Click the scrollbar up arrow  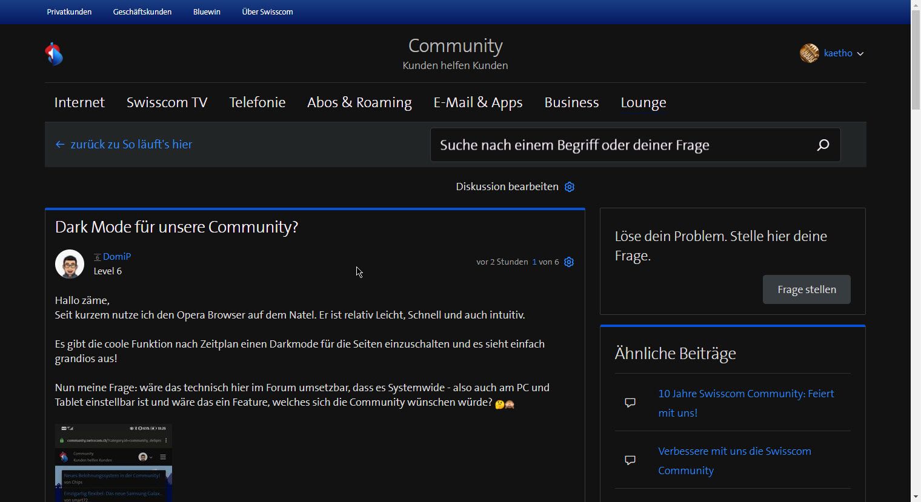916,5
